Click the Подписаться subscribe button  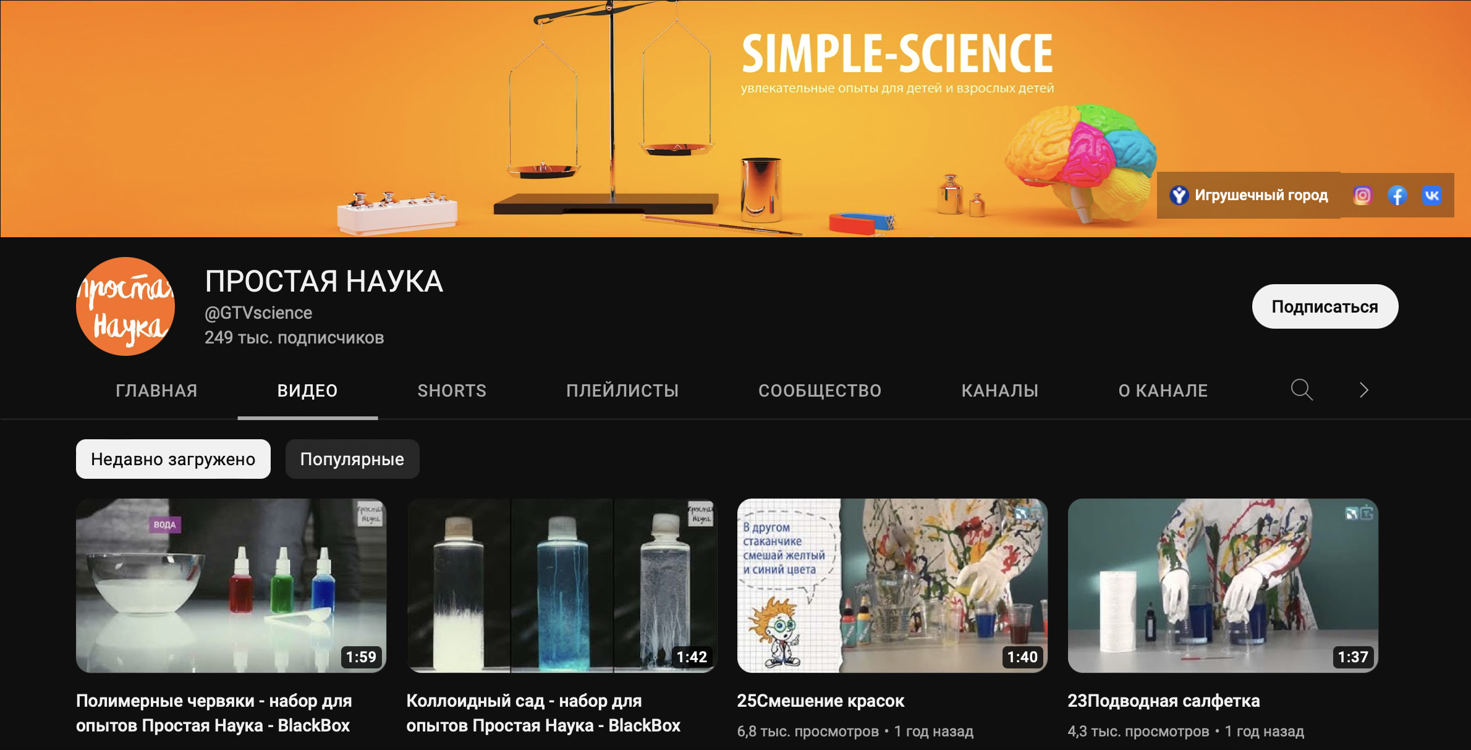pos(1325,306)
